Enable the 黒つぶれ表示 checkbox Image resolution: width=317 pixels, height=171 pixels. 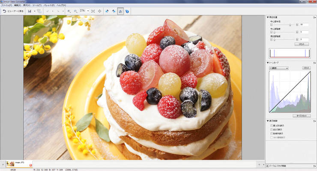(271, 125)
